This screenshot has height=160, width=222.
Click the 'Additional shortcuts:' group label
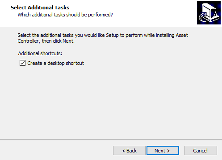click(40, 53)
